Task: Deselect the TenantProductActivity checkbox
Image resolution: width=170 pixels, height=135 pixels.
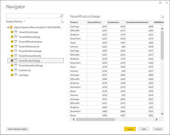Action: (x=12, y=56)
